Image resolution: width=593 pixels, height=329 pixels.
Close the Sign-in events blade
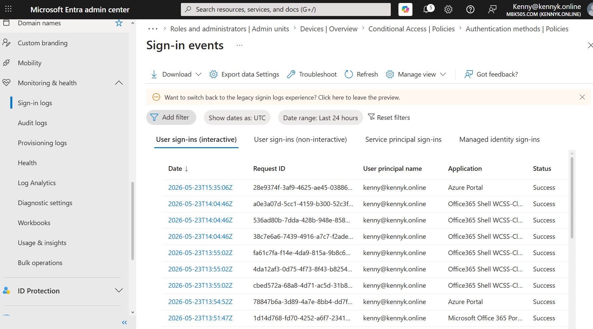590,45
